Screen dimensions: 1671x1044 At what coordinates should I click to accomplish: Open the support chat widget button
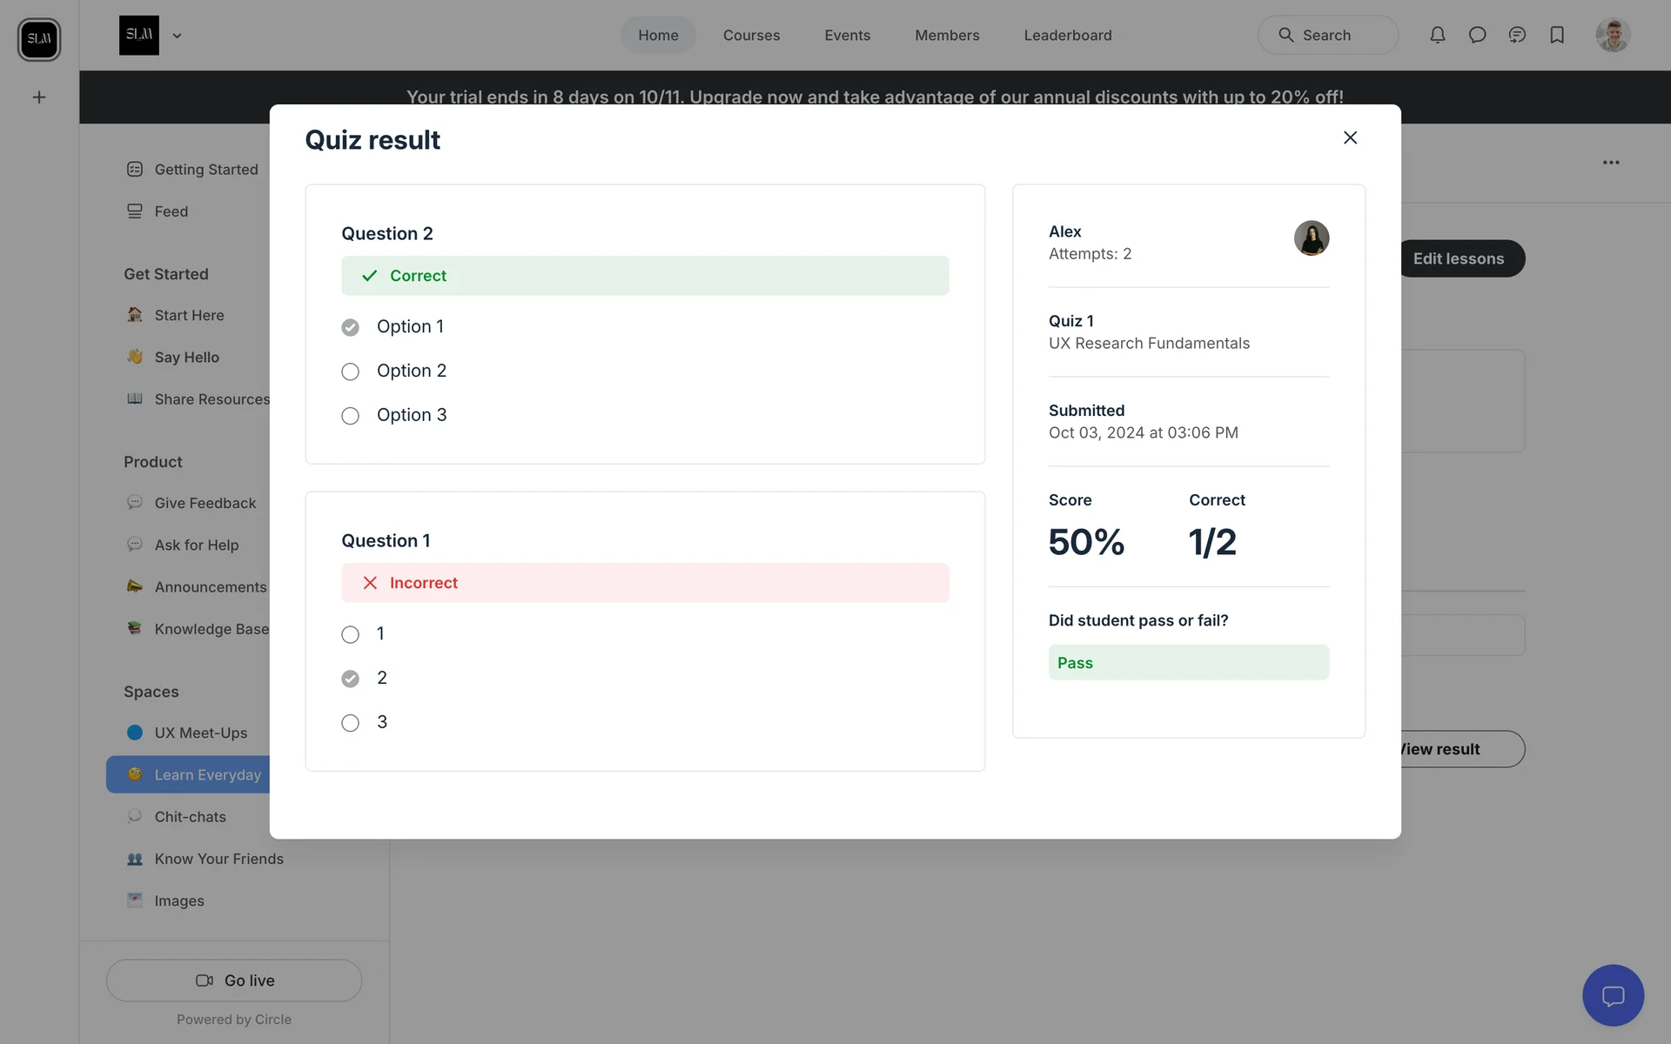point(1613,995)
